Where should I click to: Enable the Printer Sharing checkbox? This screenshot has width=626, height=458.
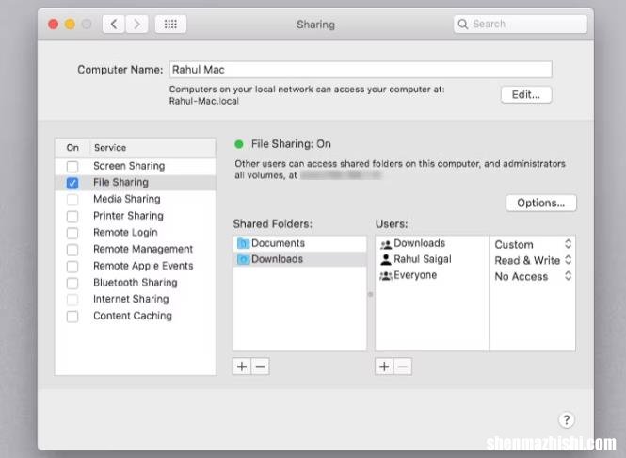click(72, 216)
